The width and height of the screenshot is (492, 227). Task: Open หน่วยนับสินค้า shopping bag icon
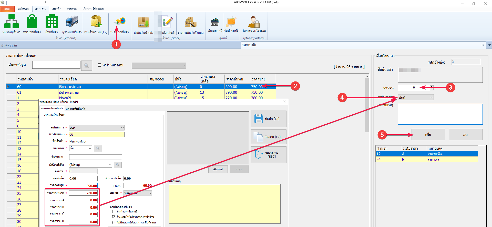(32, 21)
